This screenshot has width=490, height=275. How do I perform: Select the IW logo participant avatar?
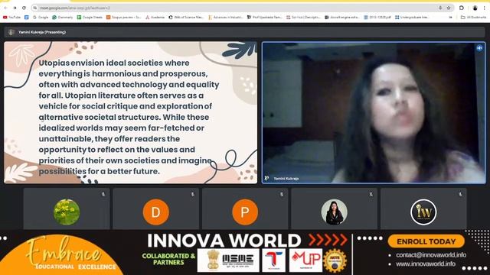coord(423,212)
